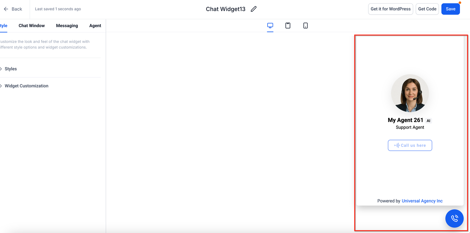
Task: Switch to desktop preview icon
Action: coord(270,25)
